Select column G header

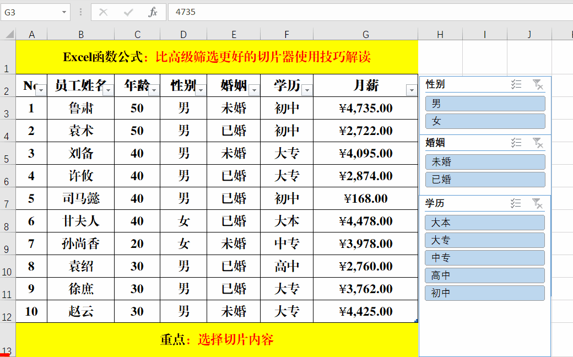click(366, 34)
